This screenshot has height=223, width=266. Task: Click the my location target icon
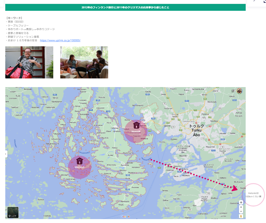241,202
